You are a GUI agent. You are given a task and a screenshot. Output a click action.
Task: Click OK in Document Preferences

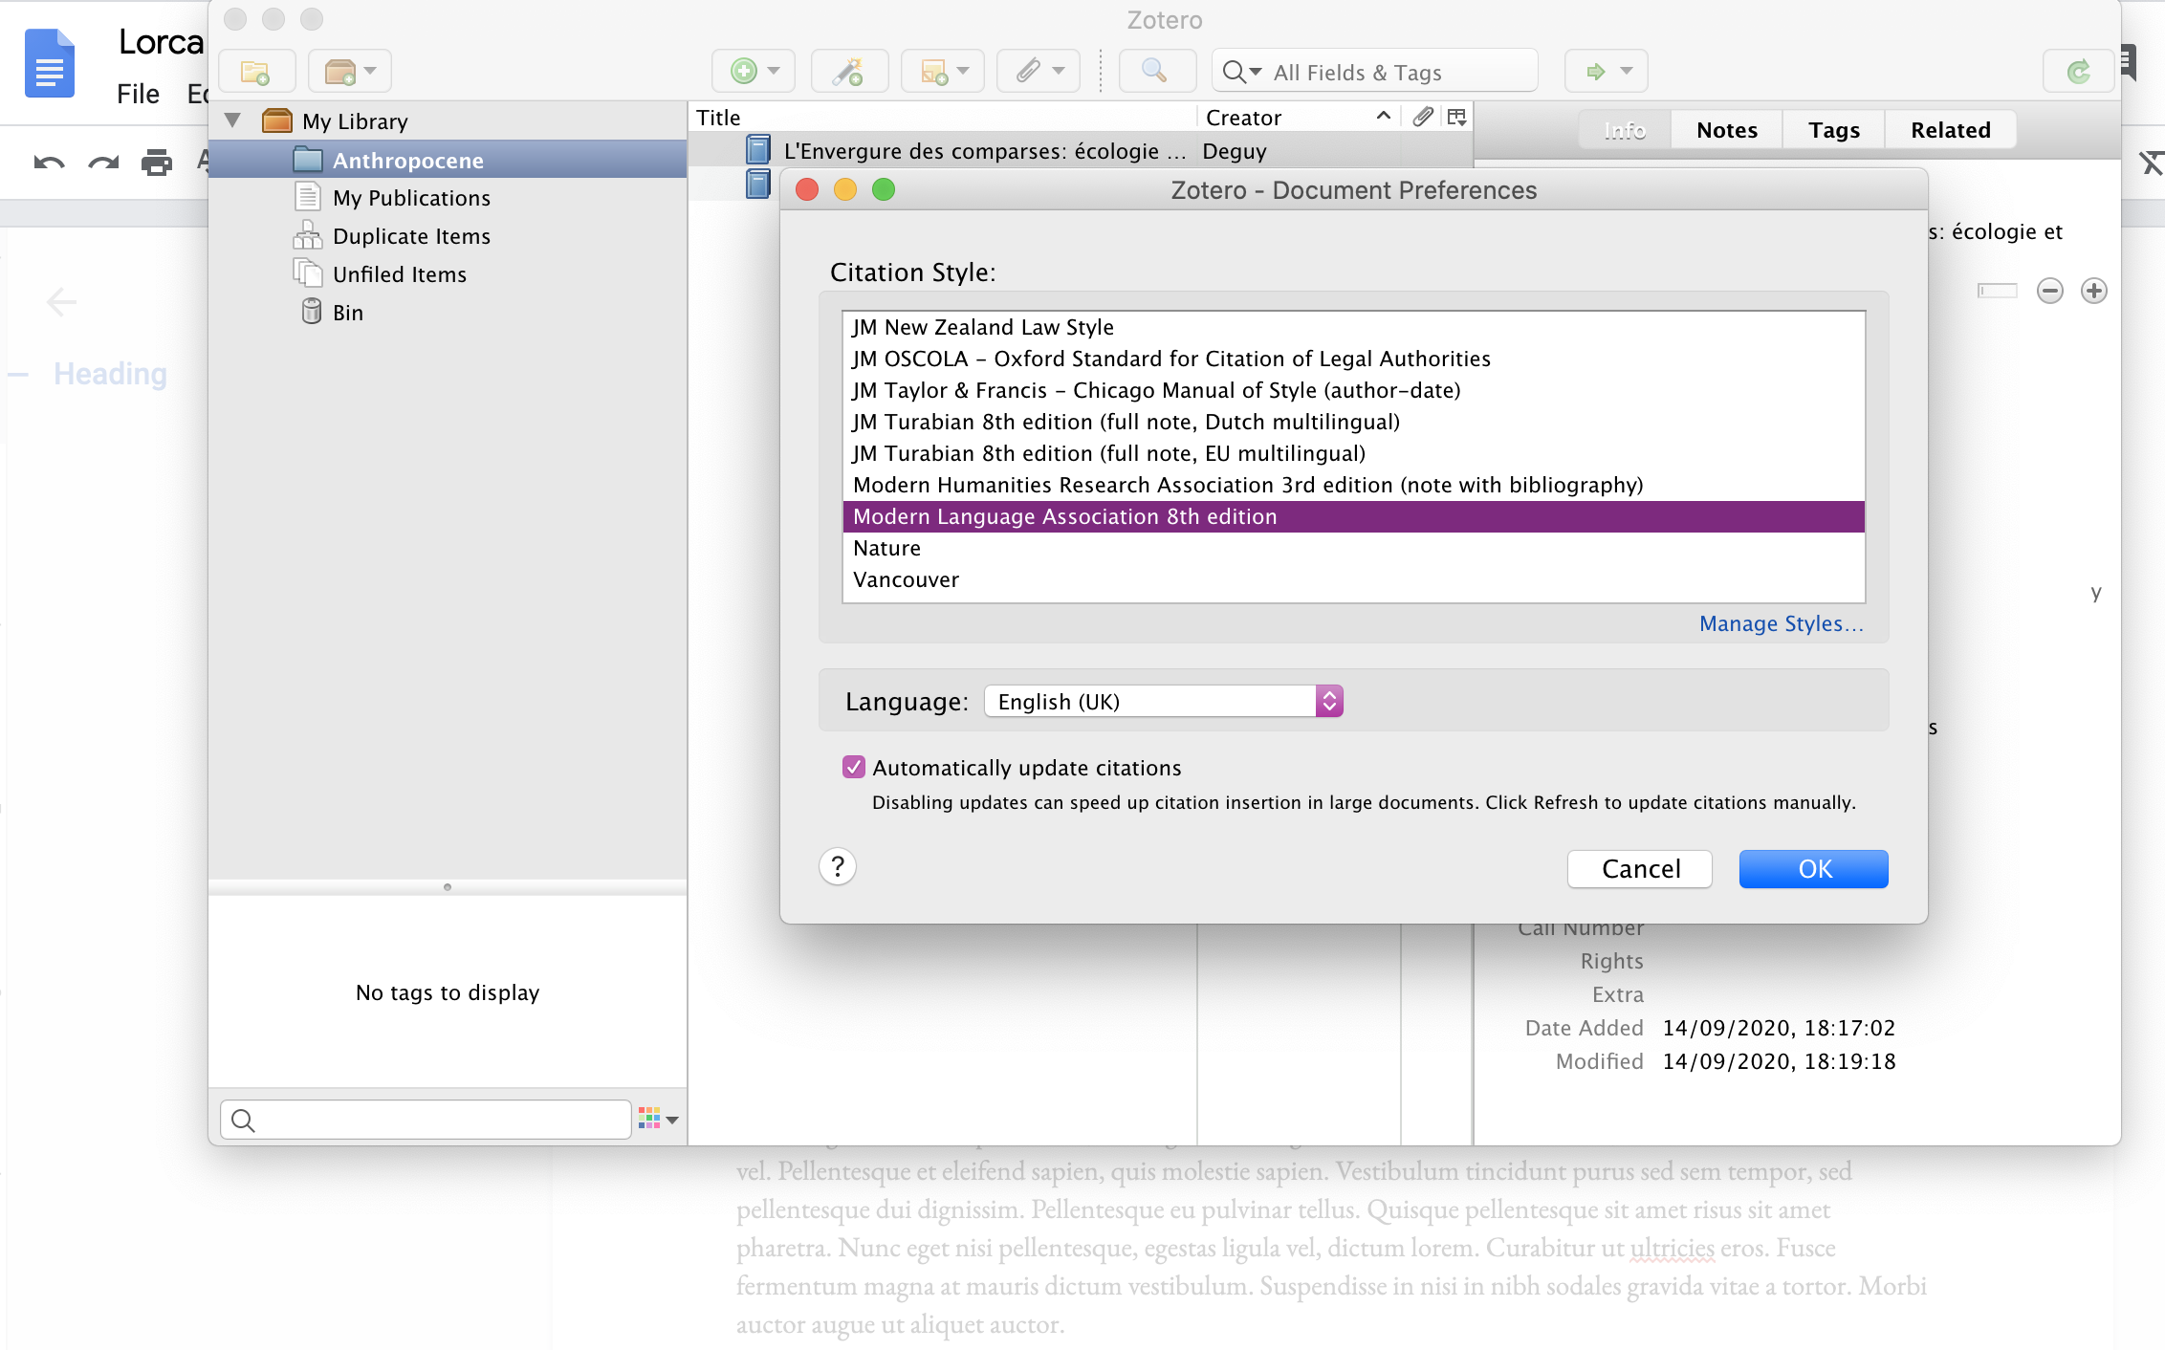pos(1814,868)
